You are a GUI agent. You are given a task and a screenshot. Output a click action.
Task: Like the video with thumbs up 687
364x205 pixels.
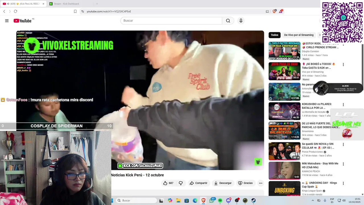click(168, 183)
